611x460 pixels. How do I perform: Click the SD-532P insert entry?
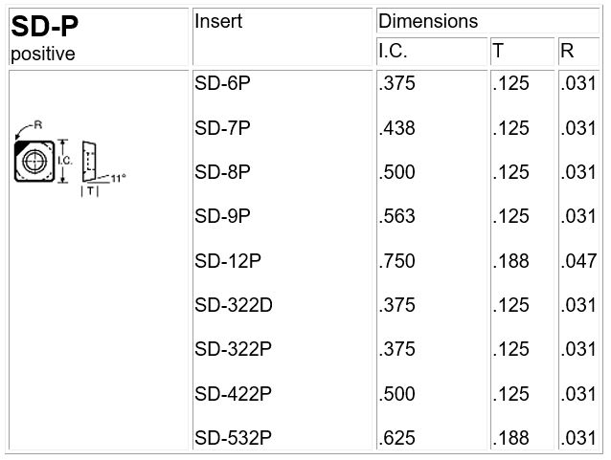coord(234,438)
